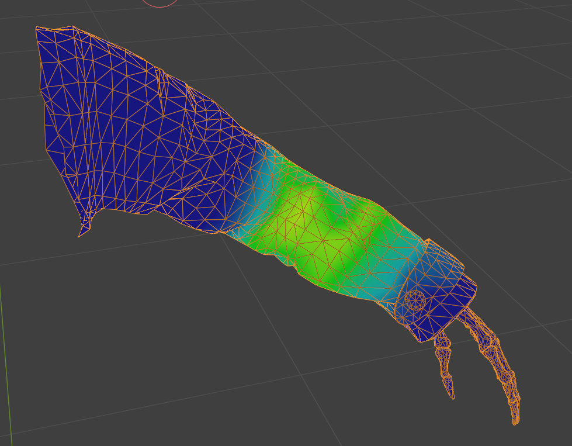Select the circular wheel detail on the wrist cuff
The width and height of the screenshot is (572, 446).
[415, 300]
